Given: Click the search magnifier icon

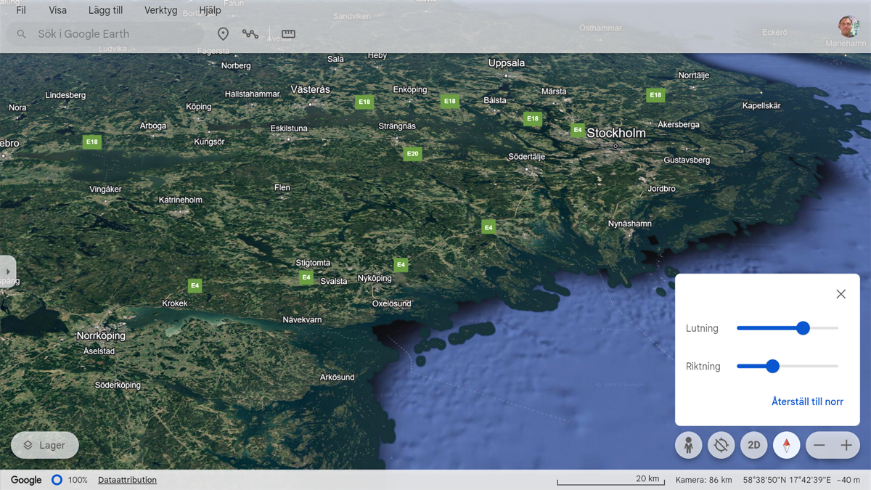Looking at the screenshot, I should pyautogui.click(x=22, y=33).
